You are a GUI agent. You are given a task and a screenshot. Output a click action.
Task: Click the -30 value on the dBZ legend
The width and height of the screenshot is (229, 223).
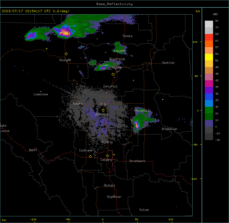(x=218, y=140)
